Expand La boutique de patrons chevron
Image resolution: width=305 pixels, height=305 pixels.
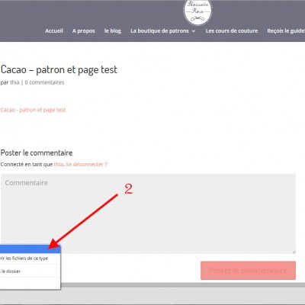point(194,31)
